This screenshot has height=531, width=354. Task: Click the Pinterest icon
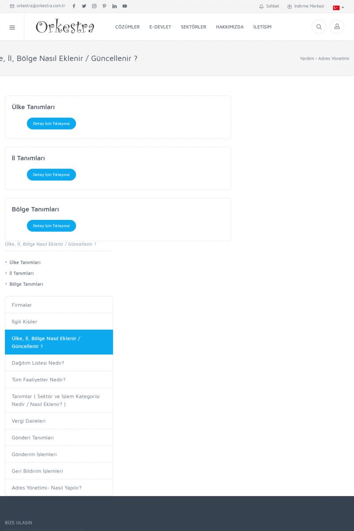click(104, 6)
